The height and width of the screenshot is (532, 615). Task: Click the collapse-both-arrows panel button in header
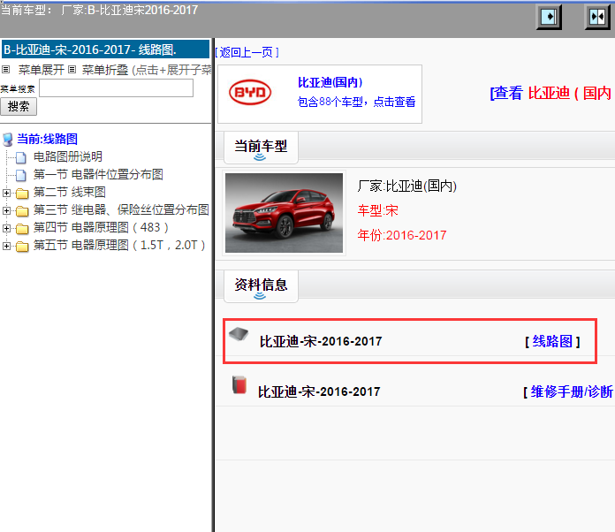click(597, 17)
